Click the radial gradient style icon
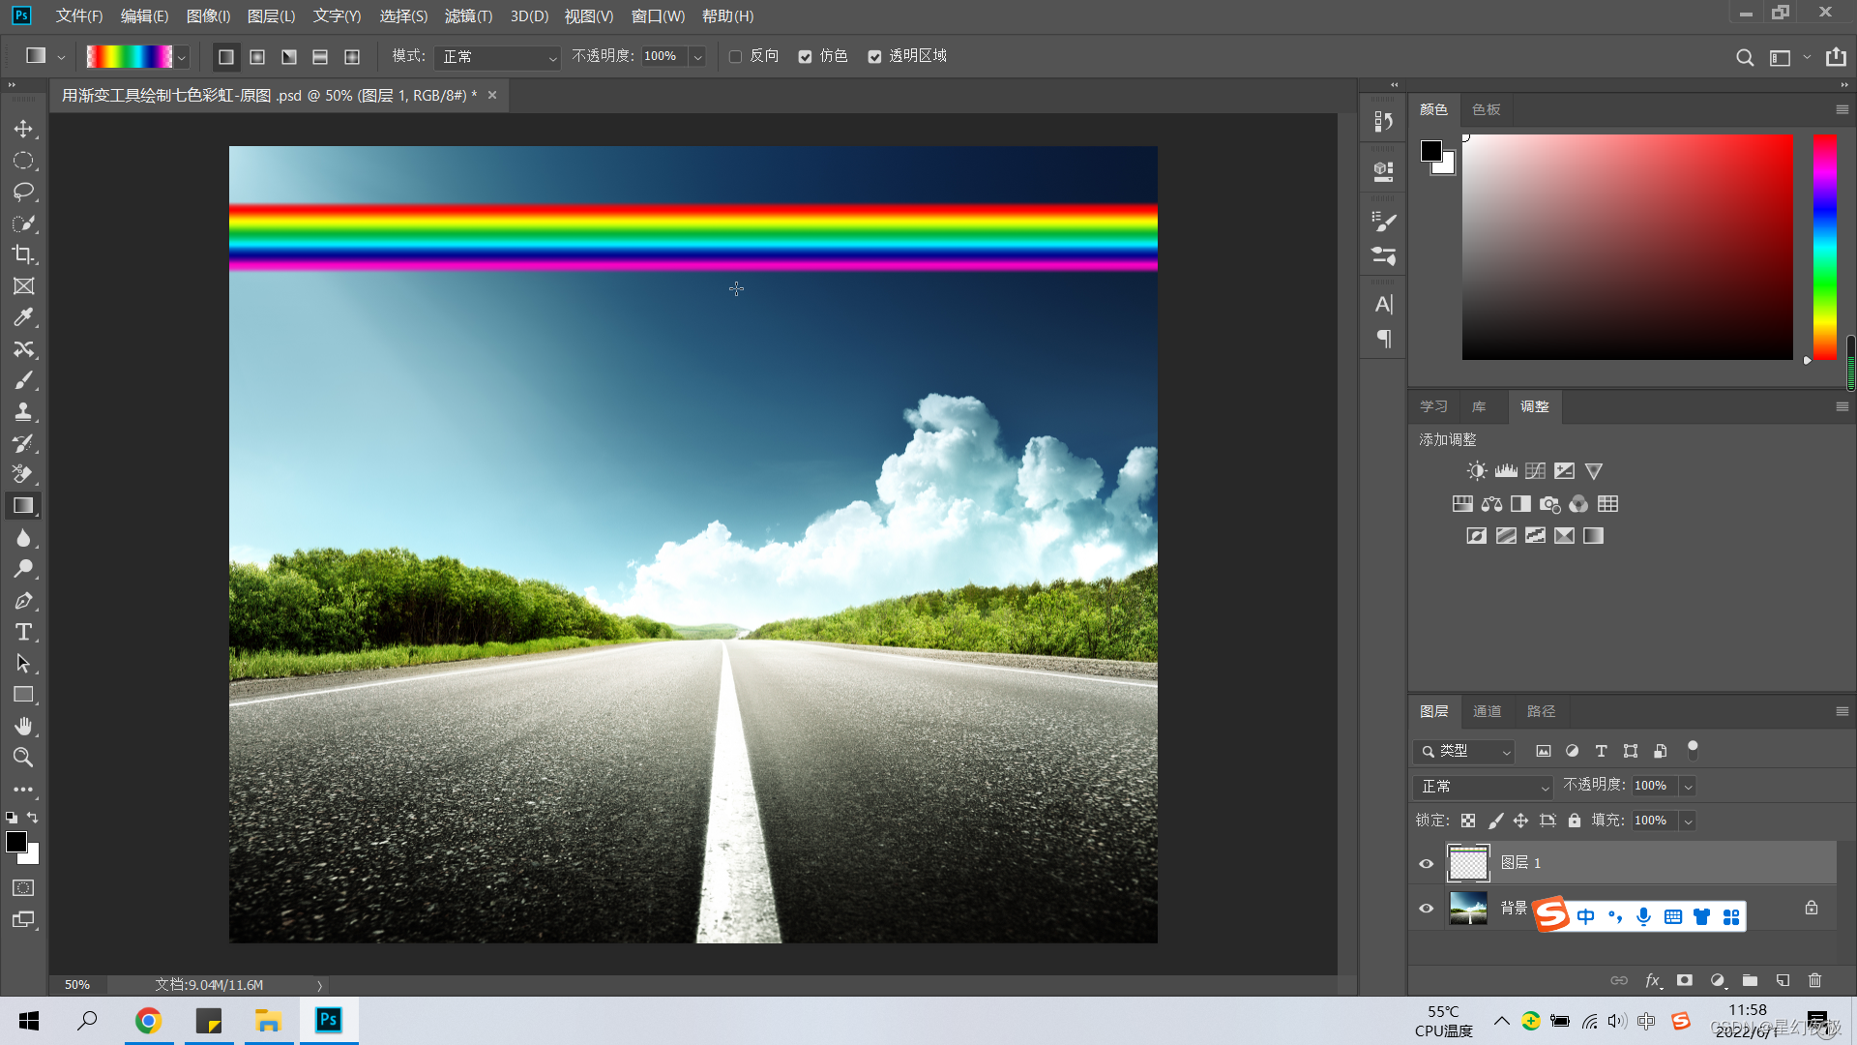The image size is (1857, 1045). [x=257, y=57]
